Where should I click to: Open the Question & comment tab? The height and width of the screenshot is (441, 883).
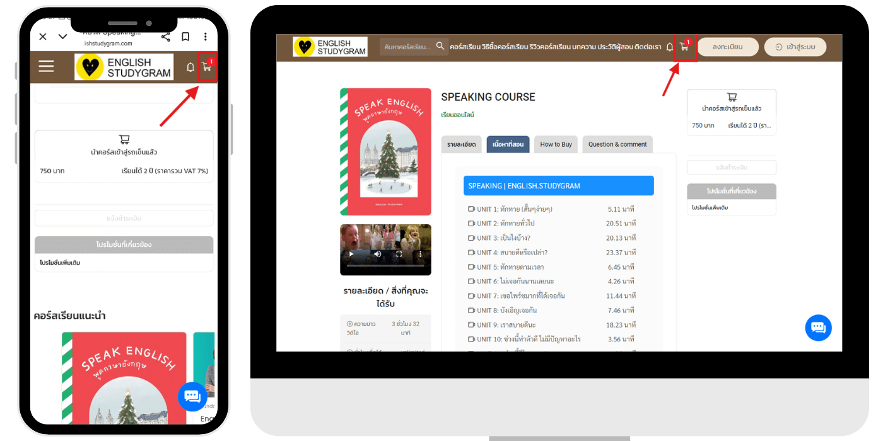tap(617, 144)
